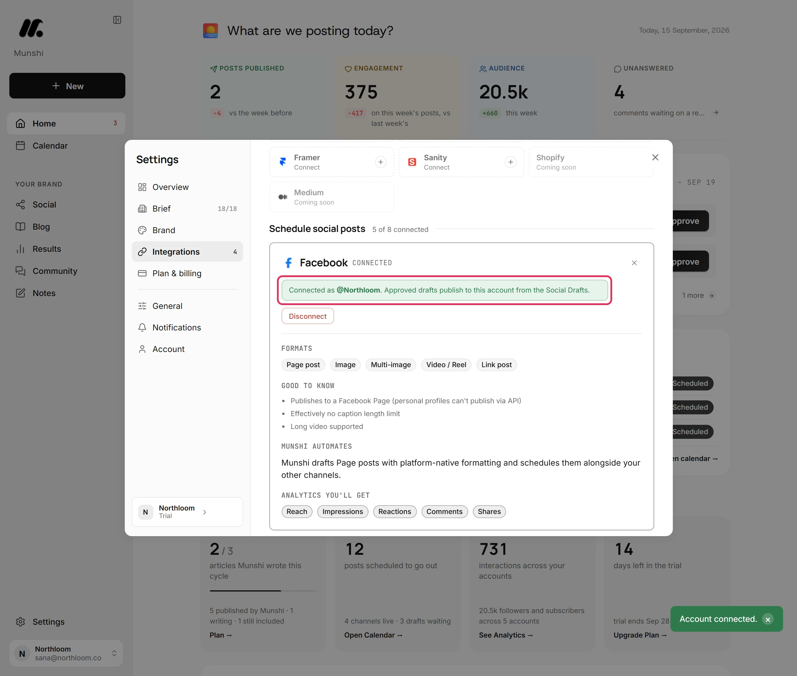Open the Brief settings tab

click(x=187, y=208)
